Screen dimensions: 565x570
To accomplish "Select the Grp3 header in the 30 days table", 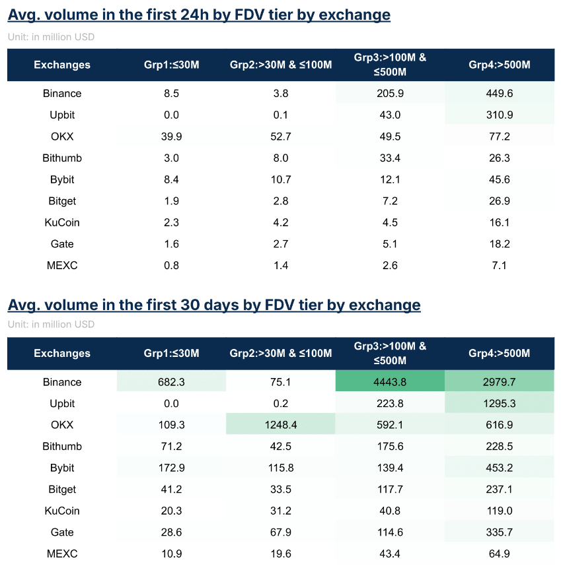I will [x=390, y=354].
